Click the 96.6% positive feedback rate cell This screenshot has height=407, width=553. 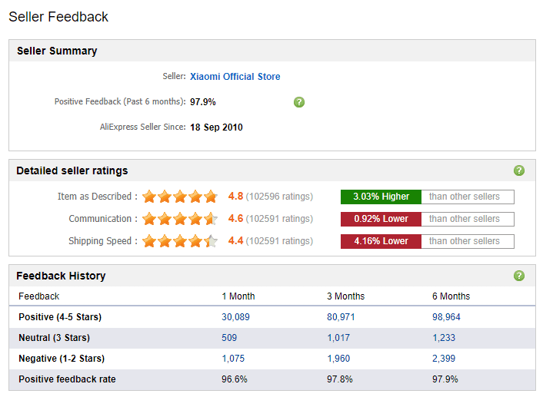[234, 379]
